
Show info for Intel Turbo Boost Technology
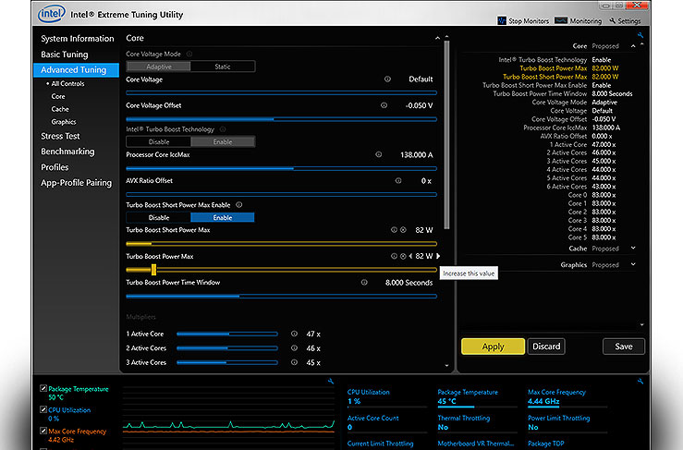(x=223, y=129)
